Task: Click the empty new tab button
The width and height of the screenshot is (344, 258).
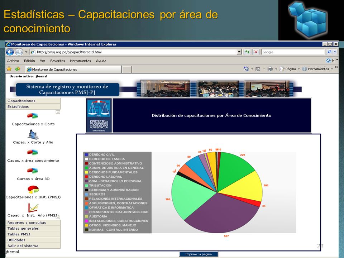Action: [127, 70]
